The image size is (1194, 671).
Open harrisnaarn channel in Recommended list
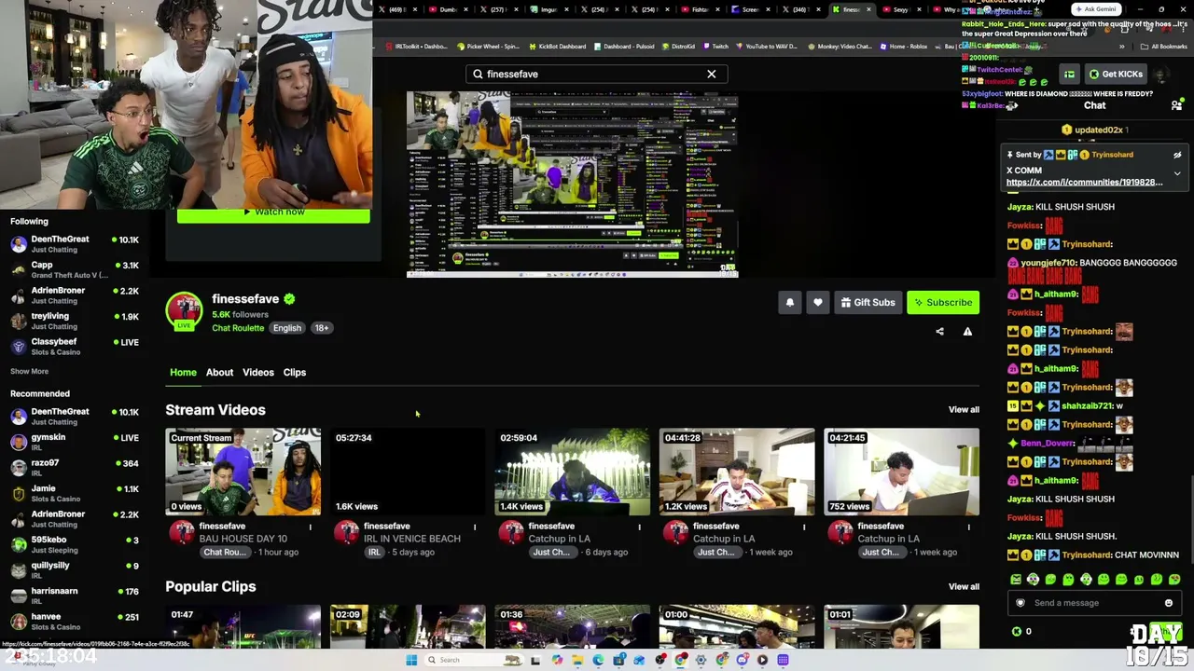(x=75, y=596)
